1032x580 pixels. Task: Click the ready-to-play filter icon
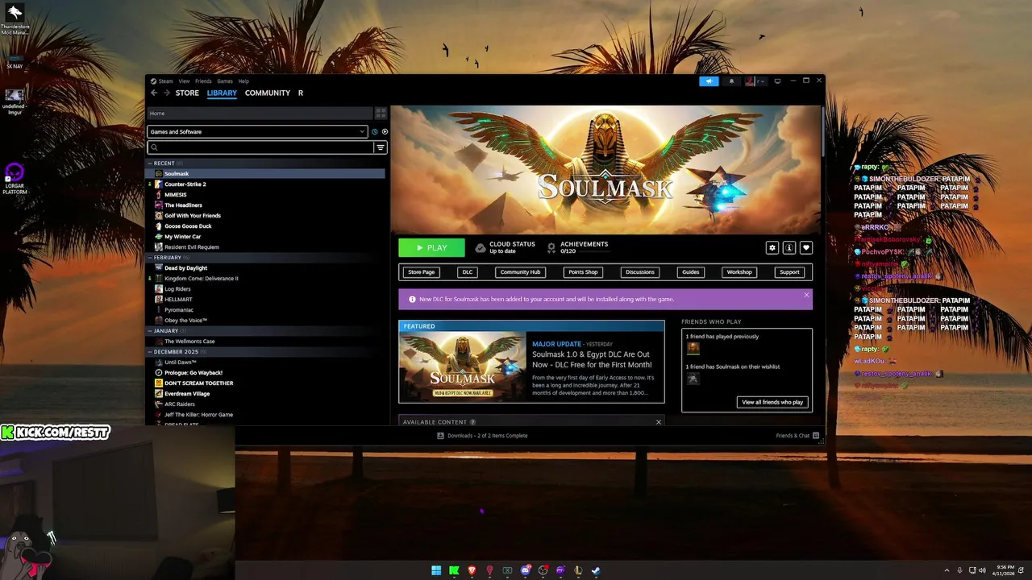(385, 131)
